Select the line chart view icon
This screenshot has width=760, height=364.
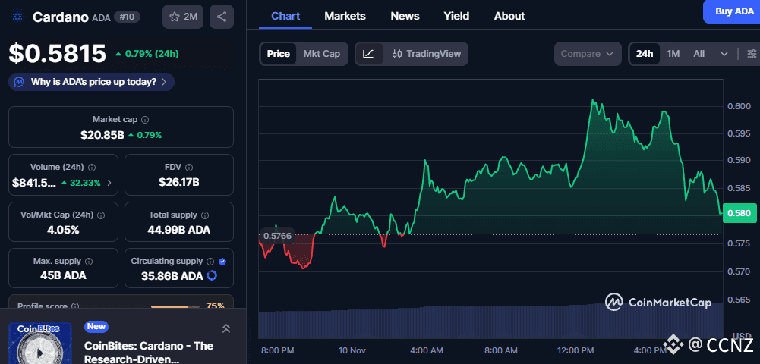coord(368,54)
